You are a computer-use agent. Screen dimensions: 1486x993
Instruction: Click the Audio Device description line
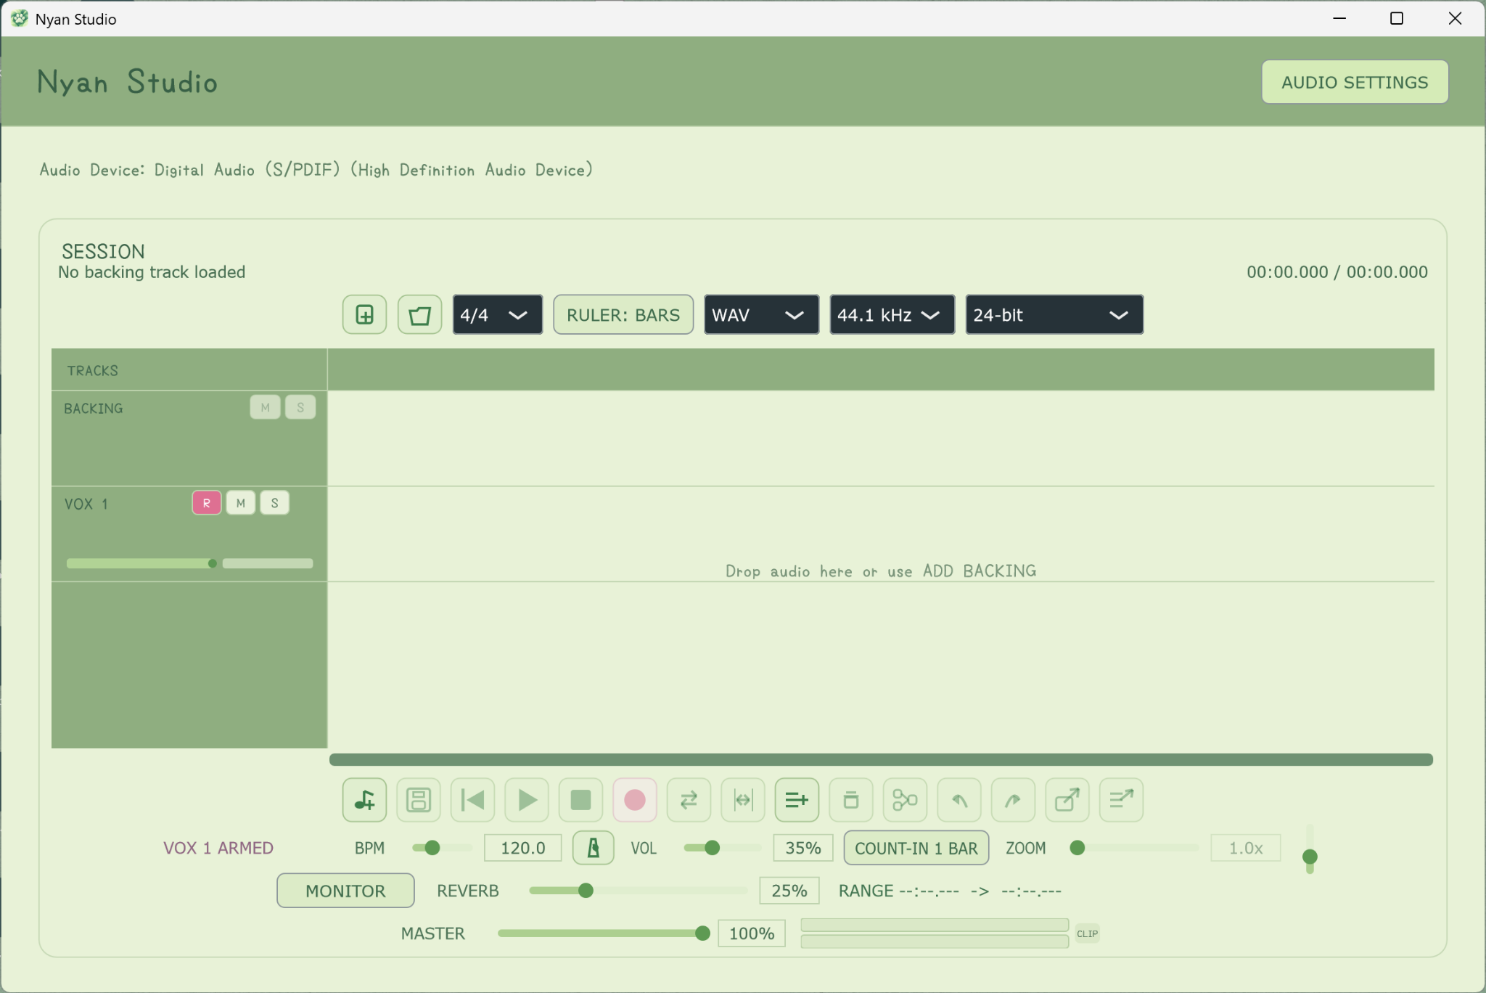[316, 170]
